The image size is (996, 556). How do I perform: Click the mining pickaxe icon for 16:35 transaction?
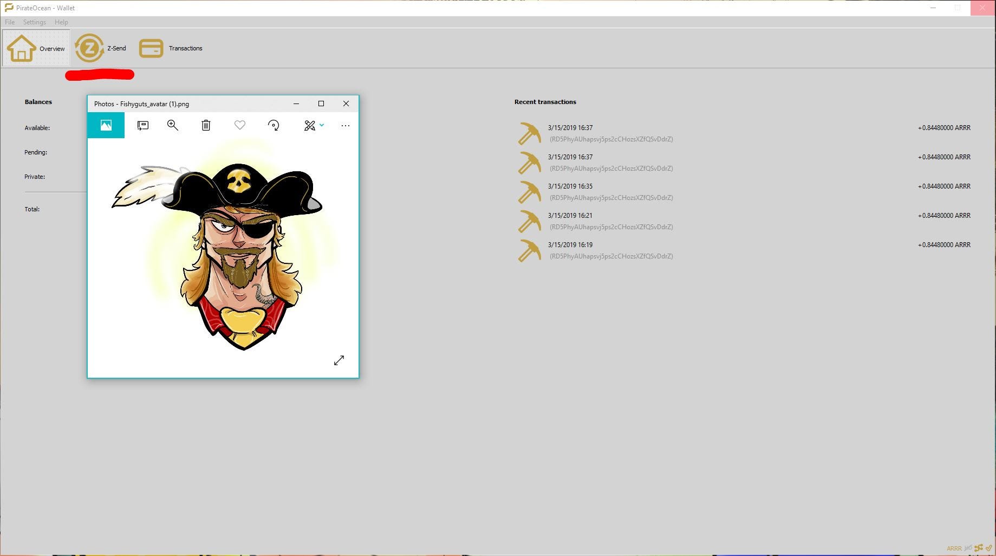coord(529,192)
